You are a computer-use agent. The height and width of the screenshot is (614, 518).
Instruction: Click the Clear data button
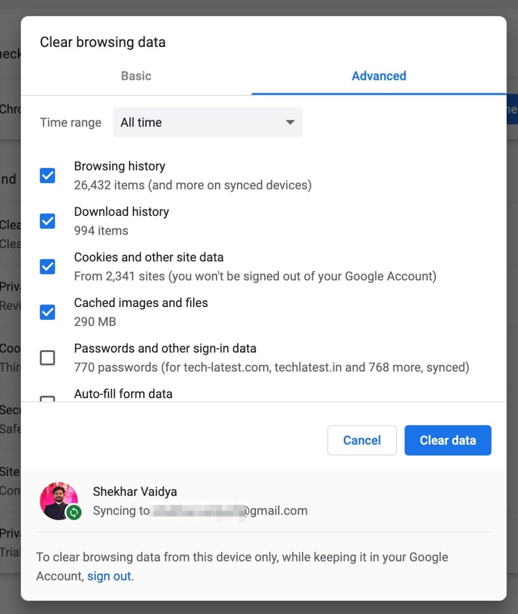pos(448,440)
